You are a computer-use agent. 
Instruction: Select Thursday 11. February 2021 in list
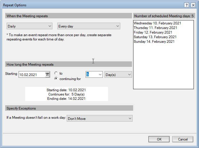155,28
